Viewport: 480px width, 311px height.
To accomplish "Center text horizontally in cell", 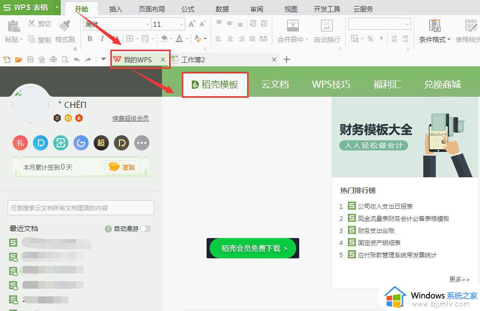I will point(230,39).
